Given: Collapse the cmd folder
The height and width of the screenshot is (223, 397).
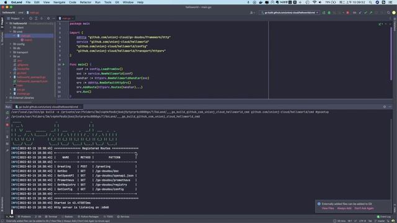Looking at the screenshot, I should click(11, 32).
